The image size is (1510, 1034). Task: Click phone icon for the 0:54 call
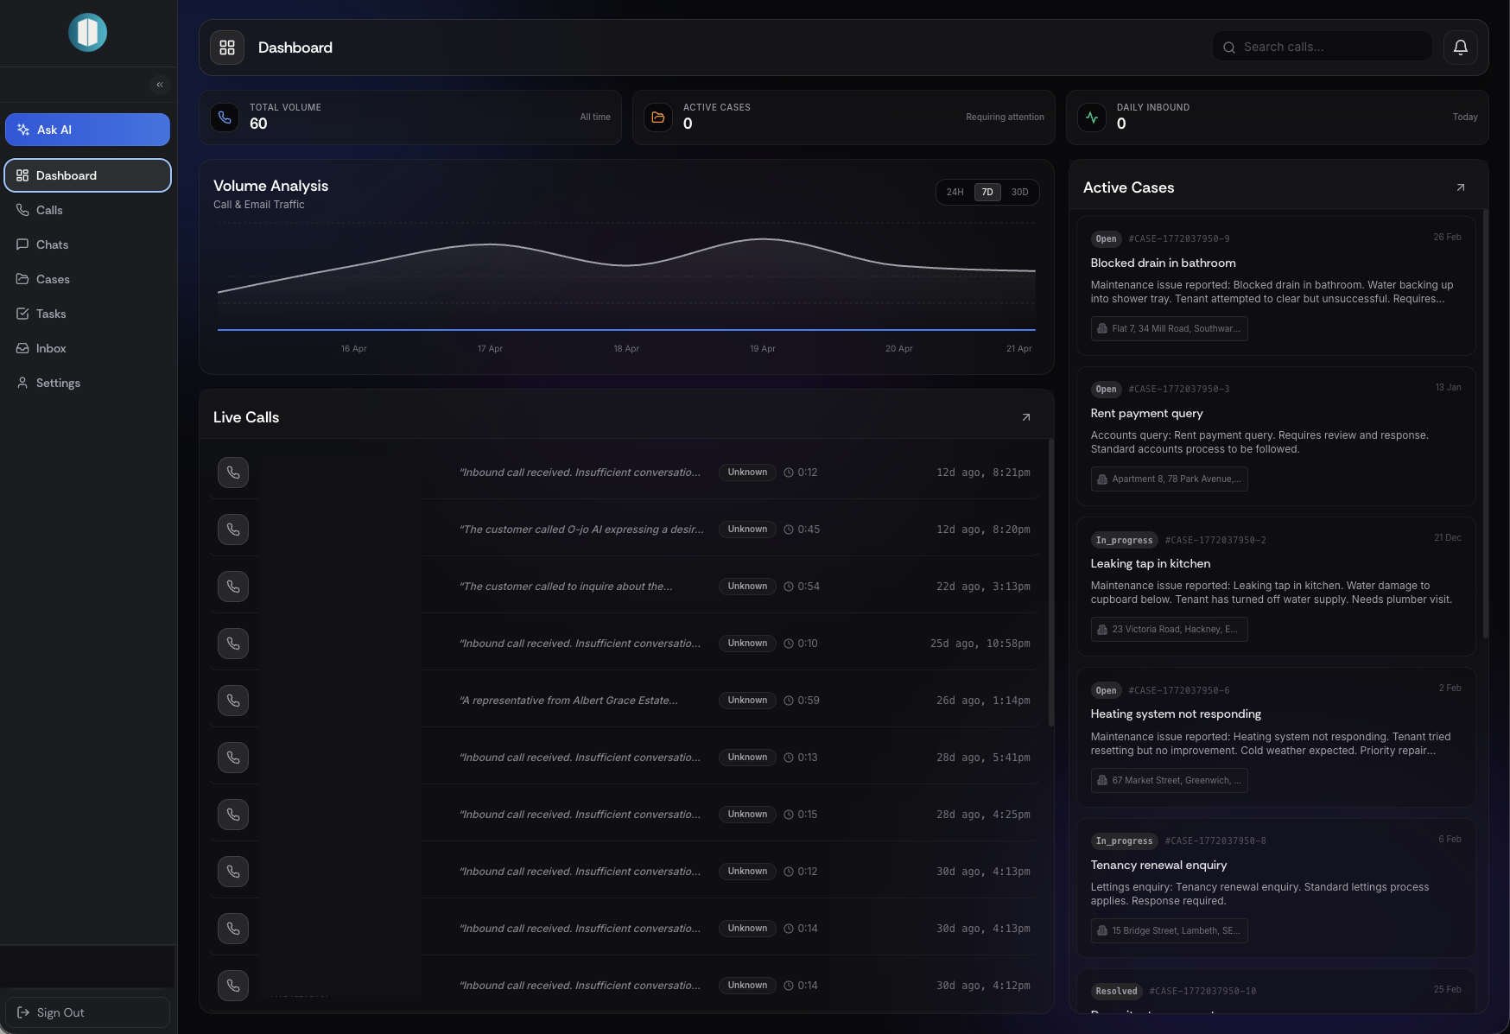pyautogui.click(x=233, y=587)
